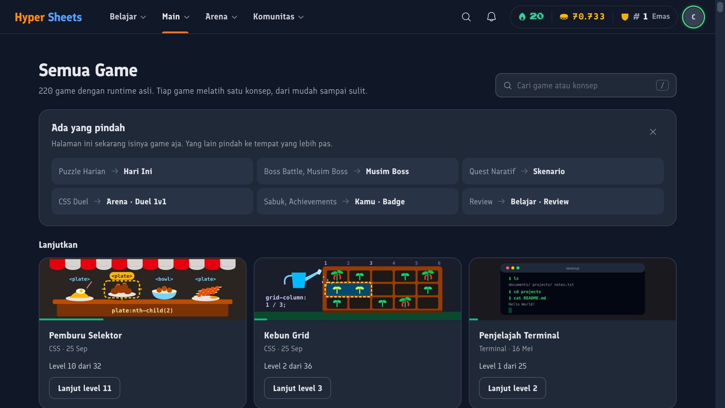The height and width of the screenshot is (408, 725).
Task: Open Kamu · Badge link
Action: click(x=358, y=201)
